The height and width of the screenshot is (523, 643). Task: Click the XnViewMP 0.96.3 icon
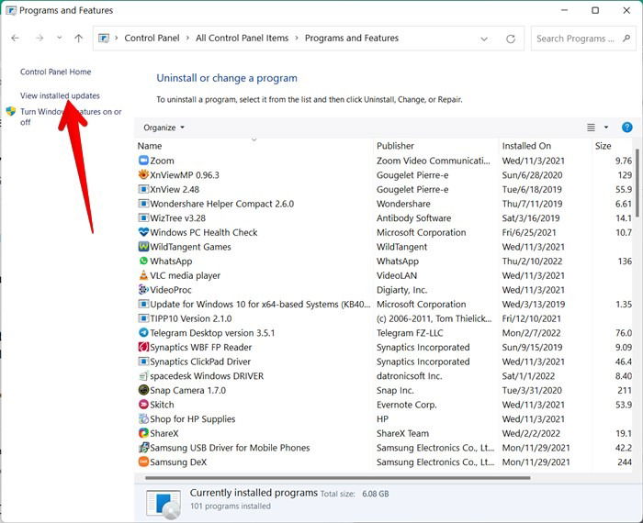143,174
